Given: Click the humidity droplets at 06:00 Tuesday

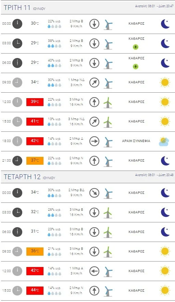Looking at the screenshot, I should 54,66.
